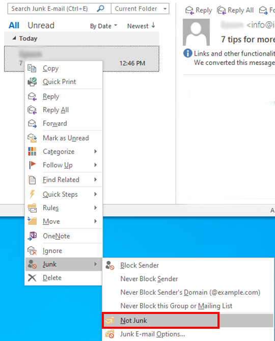
Task: Click the Categorize colored squares icon
Action: click(x=32, y=151)
